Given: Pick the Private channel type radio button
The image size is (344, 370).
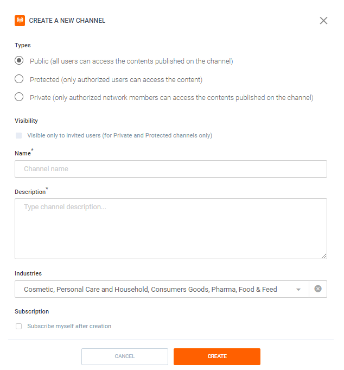Looking at the screenshot, I should 19,97.
